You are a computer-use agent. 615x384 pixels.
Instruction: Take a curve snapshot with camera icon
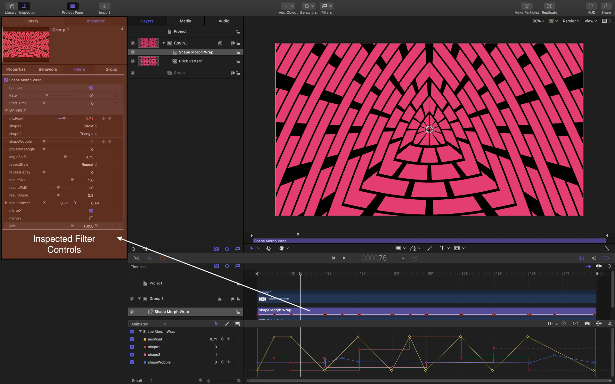click(x=587, y=324)
